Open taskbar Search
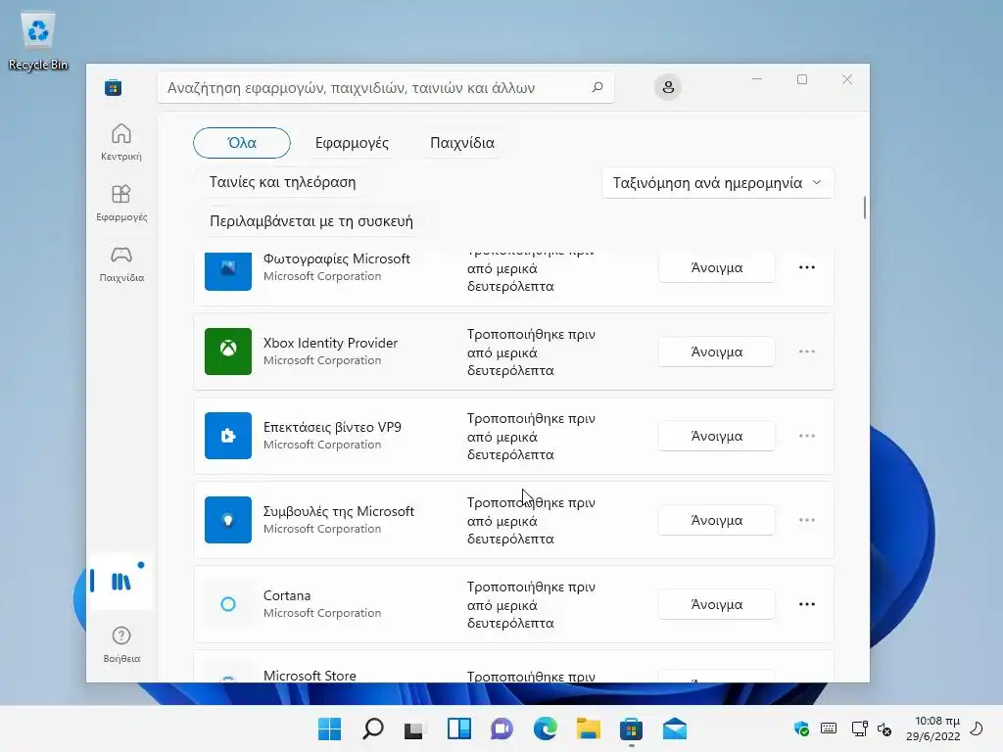 click(373, 728)
